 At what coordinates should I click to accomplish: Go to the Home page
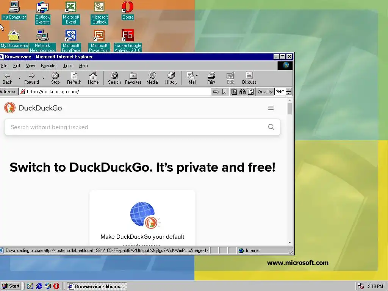click(93, 78)
